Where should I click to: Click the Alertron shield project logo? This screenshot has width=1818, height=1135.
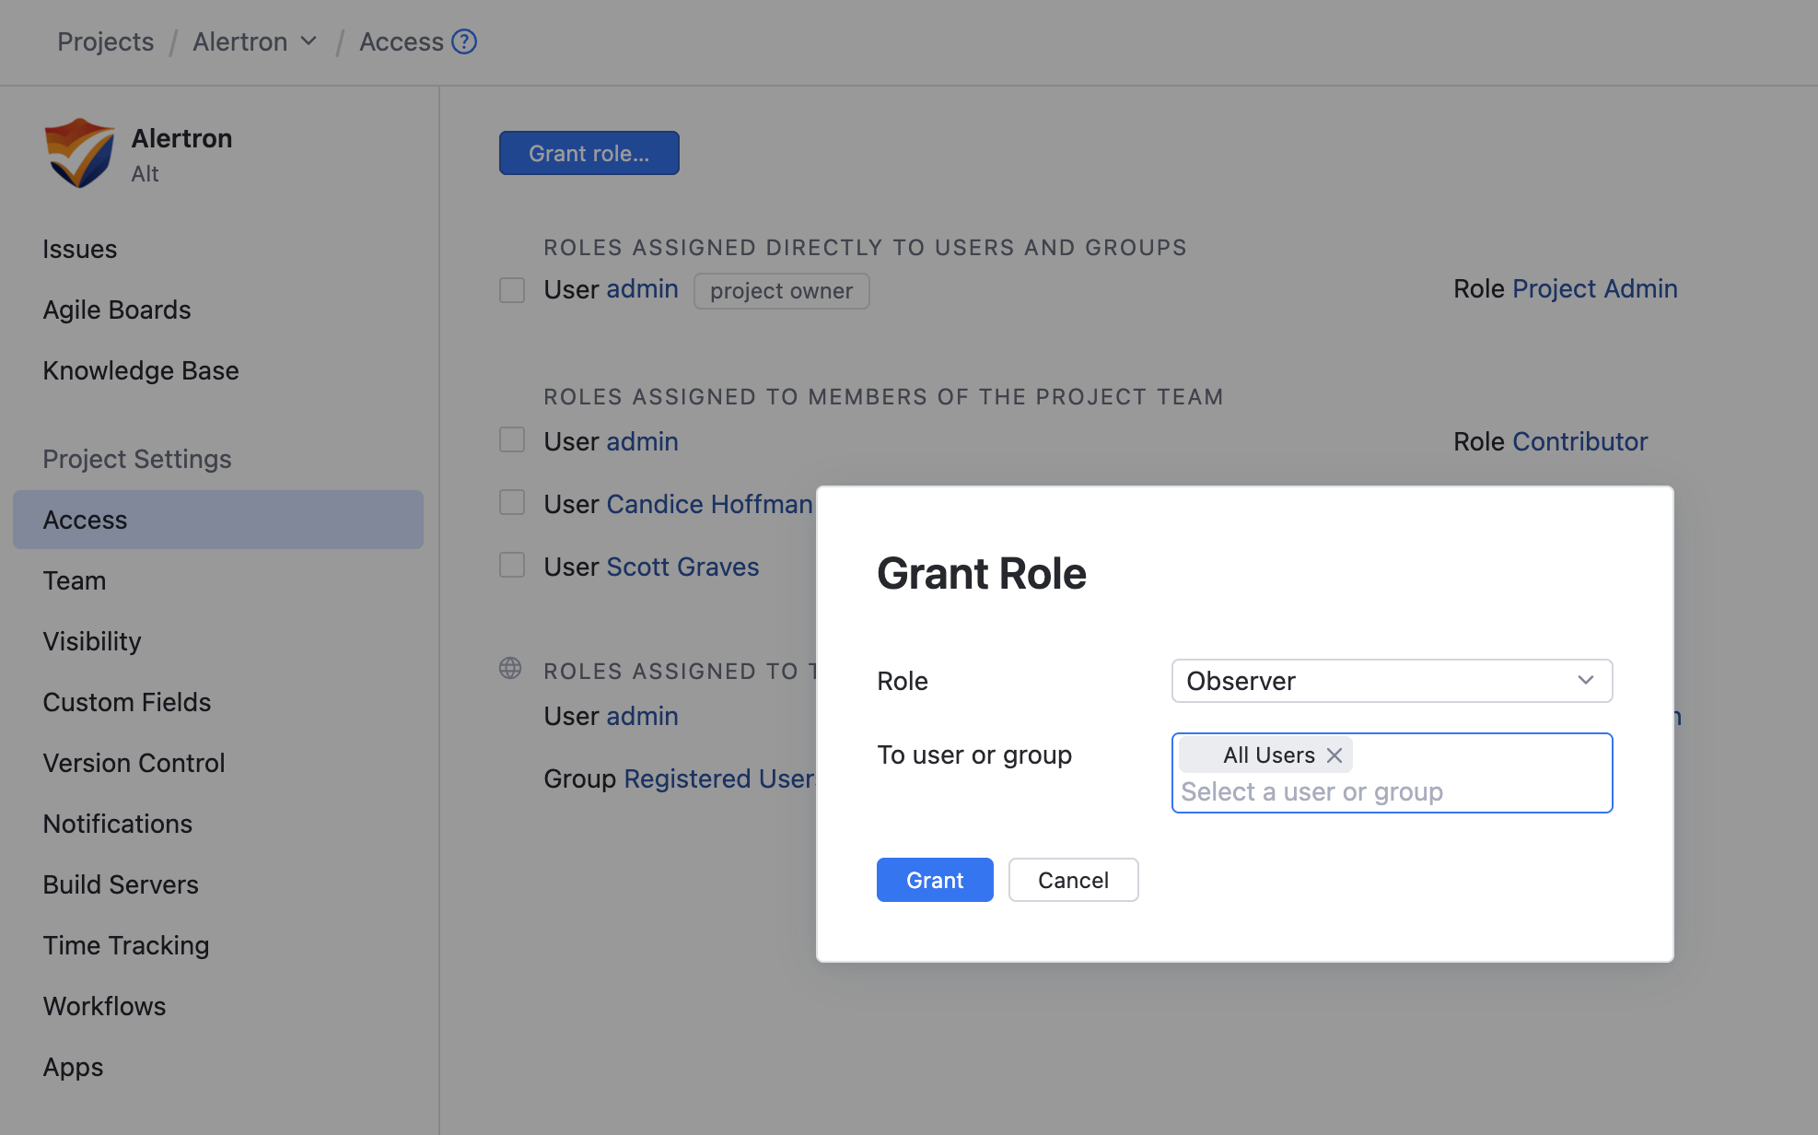79,153
